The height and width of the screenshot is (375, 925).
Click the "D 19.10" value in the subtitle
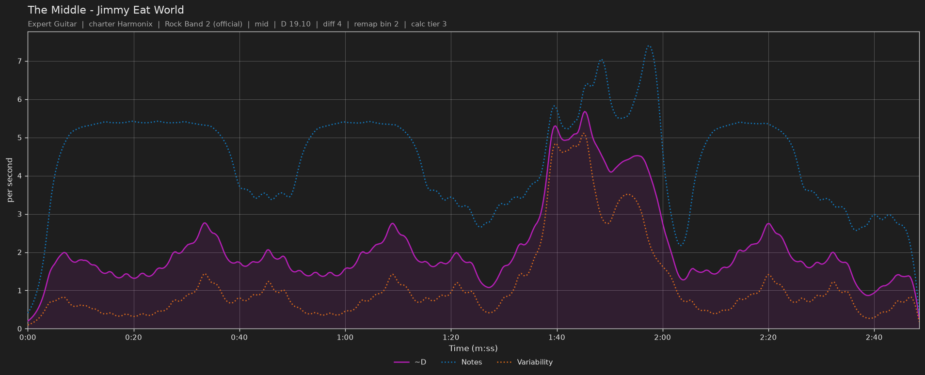point(296,24)
